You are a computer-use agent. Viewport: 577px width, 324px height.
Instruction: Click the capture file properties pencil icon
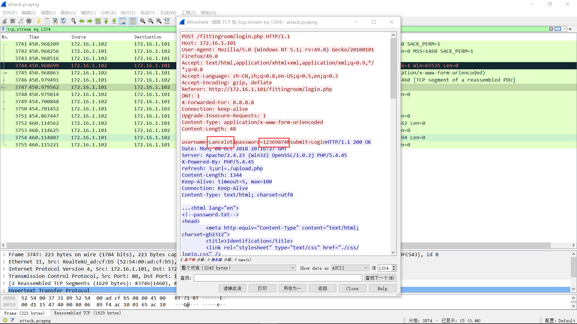tap(12, 320)
